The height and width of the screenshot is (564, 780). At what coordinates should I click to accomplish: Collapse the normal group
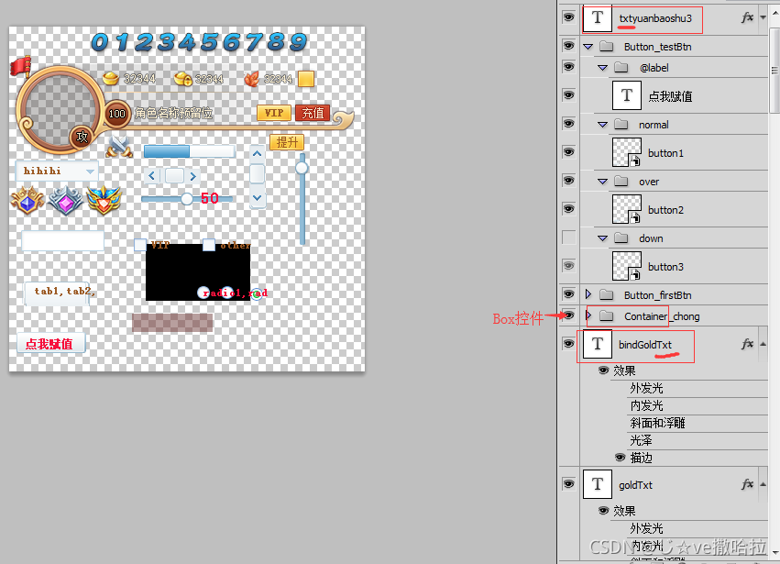tap(603, 125)
